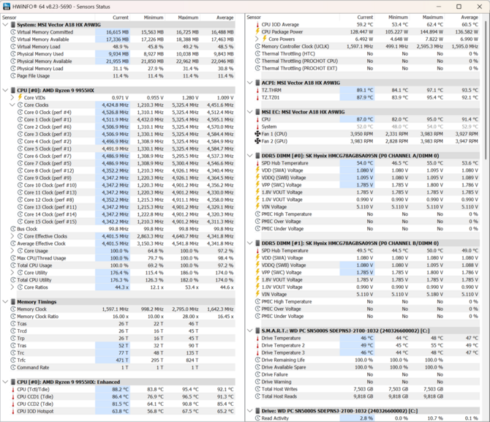The width and height of the screenshot is (490, 422).
Task: Click the lightning icon of DIMM [#0] VDD (SWA) Voltage
Action: [257, 170]
